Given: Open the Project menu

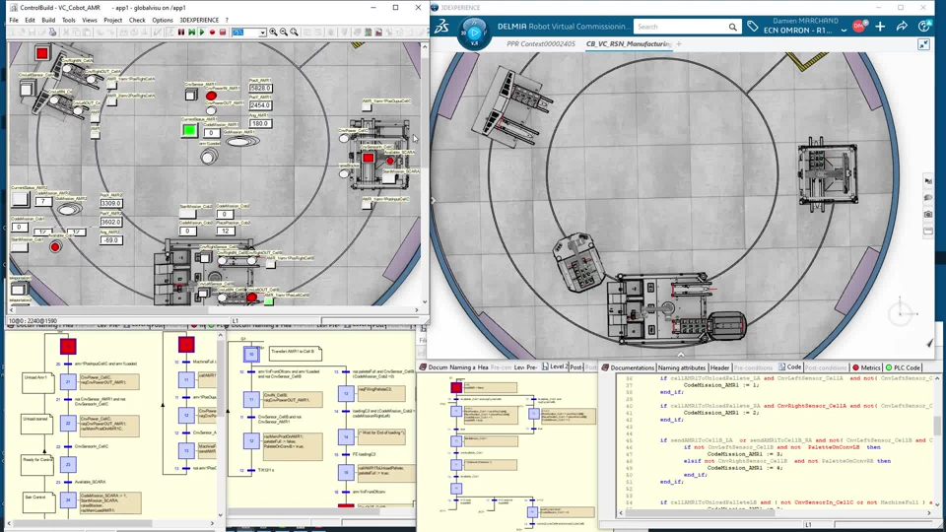Looking at the screenshot, I should [x=112, y=20].
